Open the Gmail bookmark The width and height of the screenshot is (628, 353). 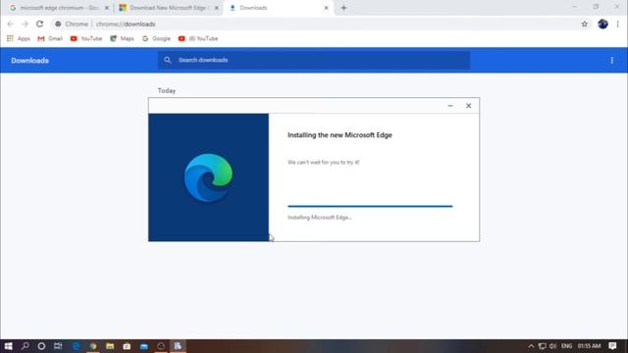point(50,38)
